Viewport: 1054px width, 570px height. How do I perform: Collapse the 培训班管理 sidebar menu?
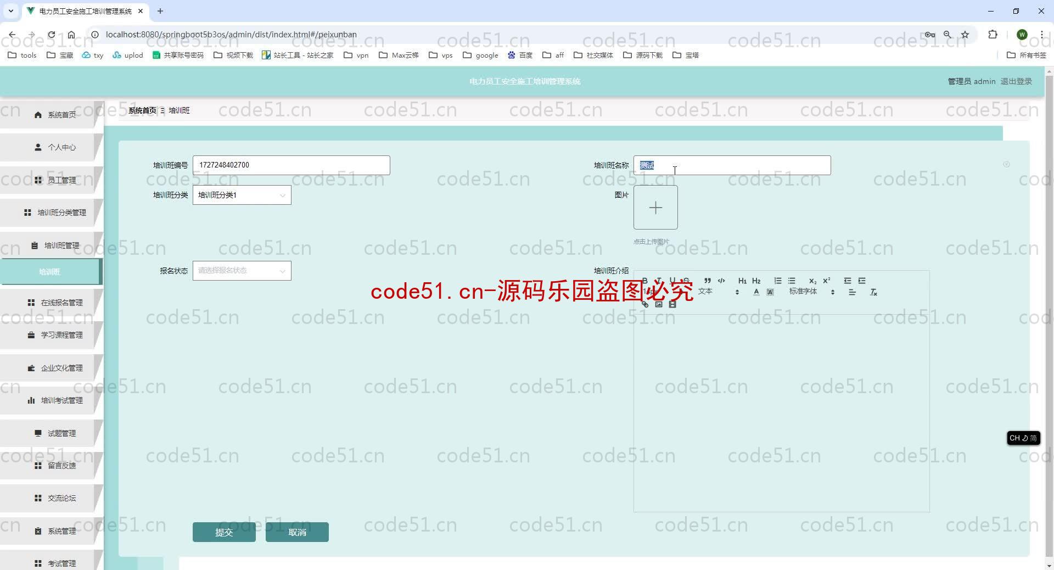tap(51, 245)
